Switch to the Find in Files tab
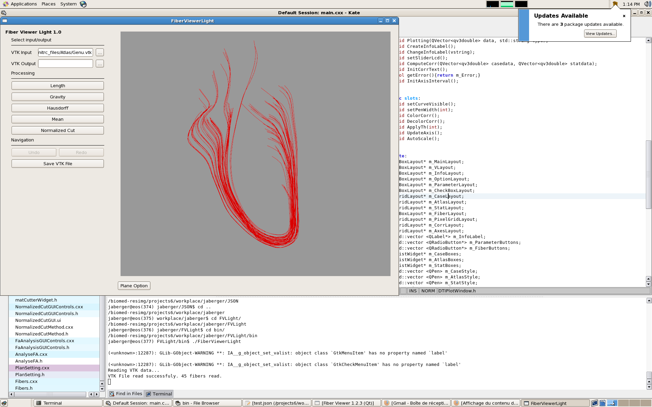This screenshot has width=652, height=407. (x=126, y=394)
